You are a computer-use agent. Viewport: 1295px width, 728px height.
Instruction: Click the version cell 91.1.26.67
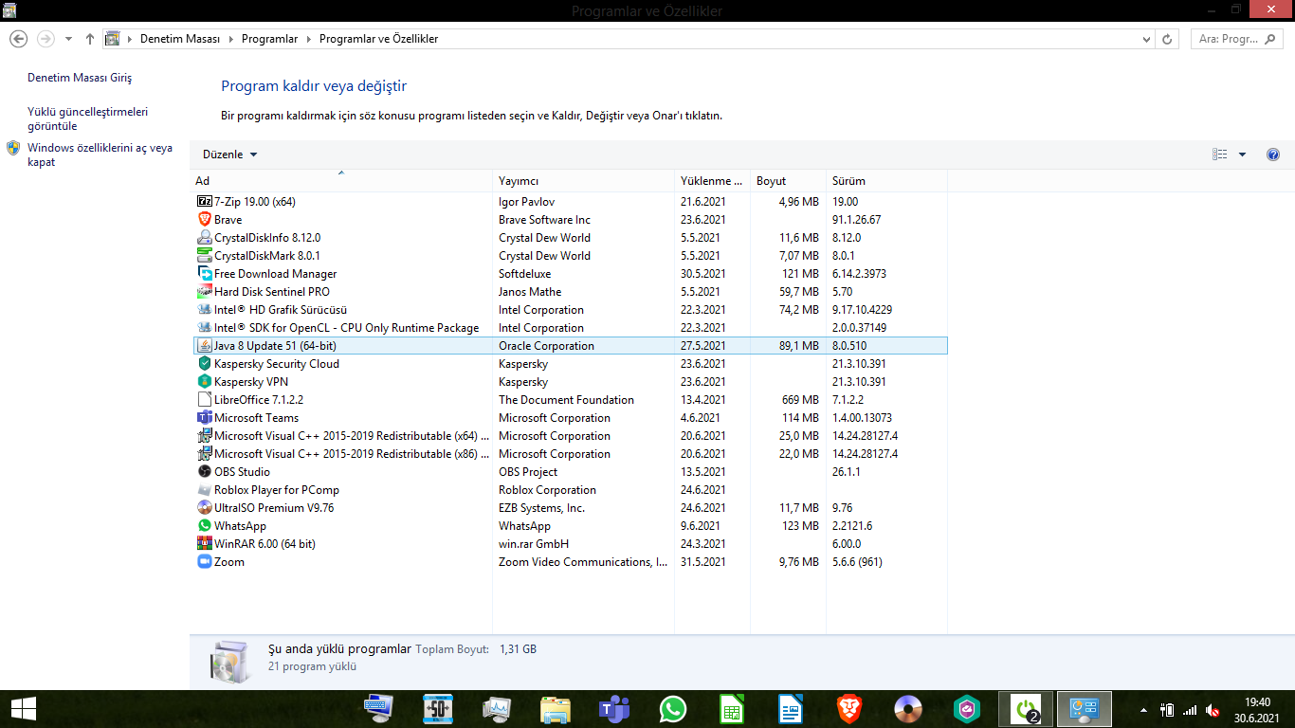(x=856, y=219)
